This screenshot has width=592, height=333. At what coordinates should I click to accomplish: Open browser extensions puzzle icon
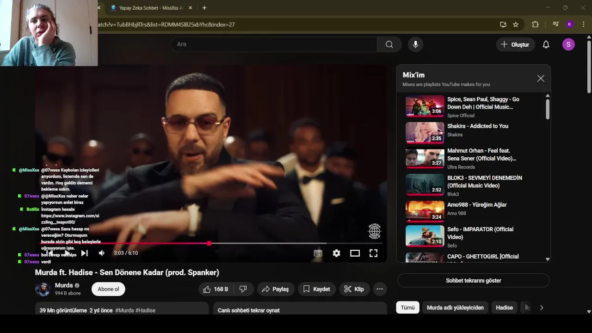[535, 25]
